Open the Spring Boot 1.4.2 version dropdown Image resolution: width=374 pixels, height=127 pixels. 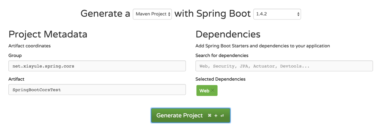[277, 14]
